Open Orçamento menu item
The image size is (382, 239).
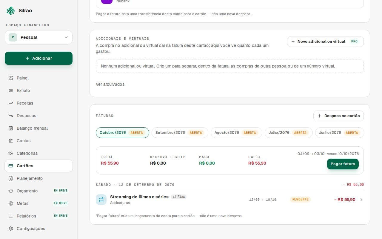[x=38, y=191]
